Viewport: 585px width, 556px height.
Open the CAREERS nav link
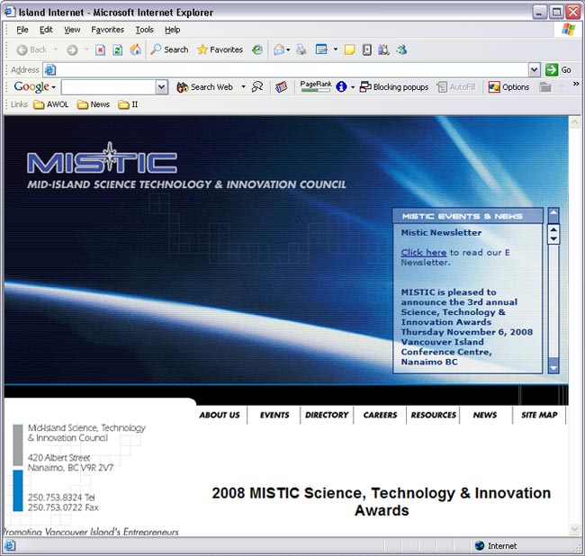tap(380, 415)
